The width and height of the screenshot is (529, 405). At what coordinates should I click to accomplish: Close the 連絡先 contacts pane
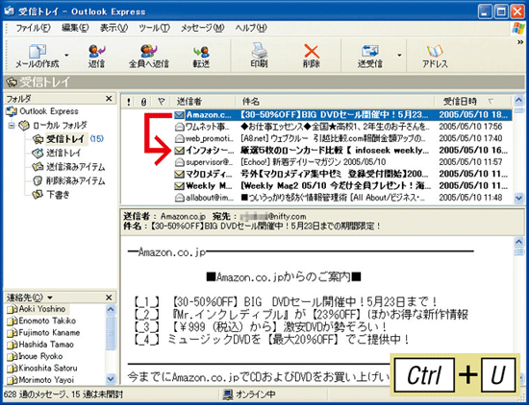(109, 298)
